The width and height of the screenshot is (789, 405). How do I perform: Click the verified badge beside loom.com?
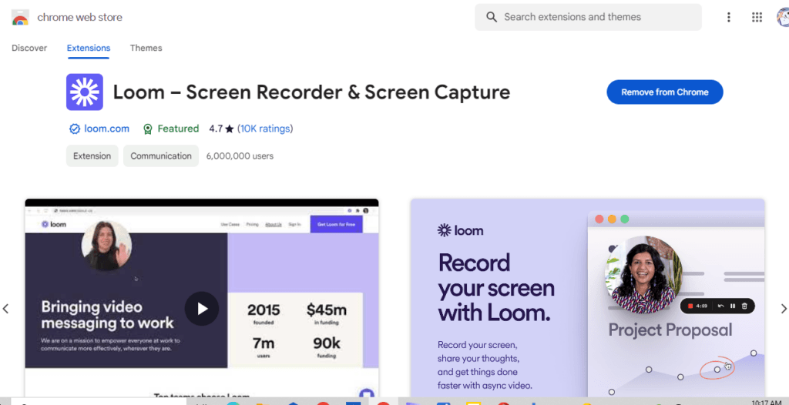click(x=75, y=129)
